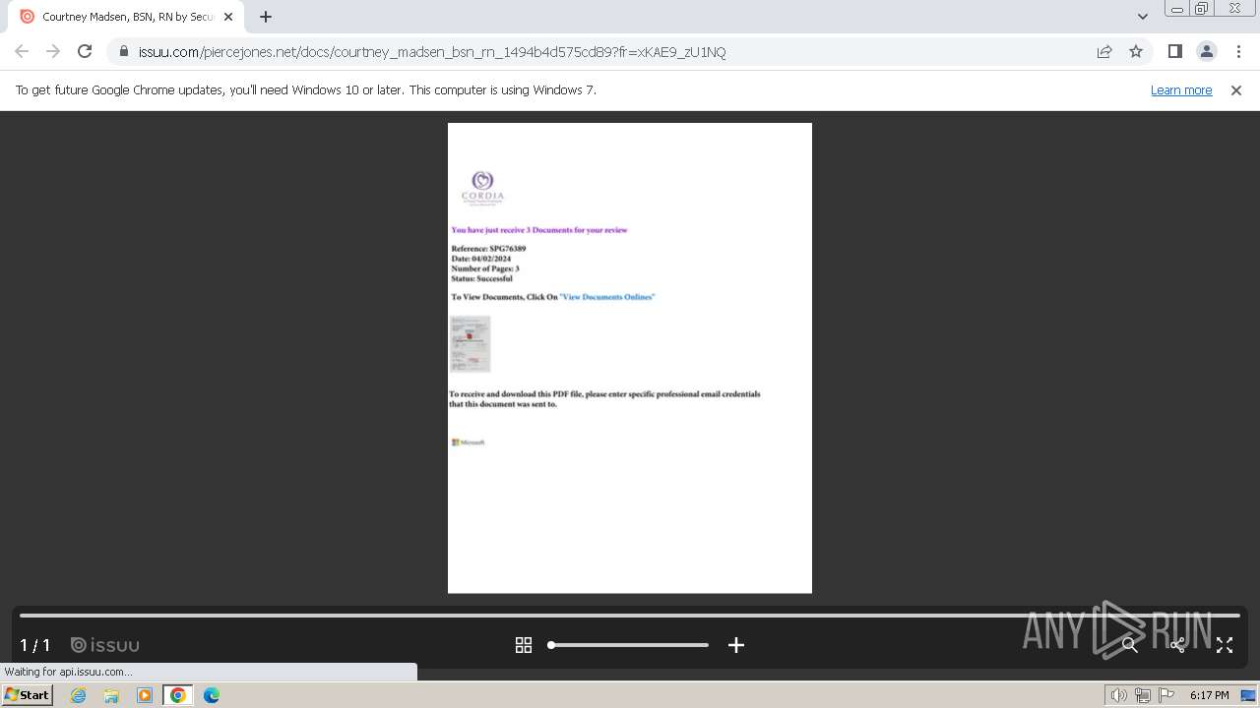The width and height of the screenshot is (1260, 708).
Task: Click the Learn more link
Action: tap(1181, 89)
